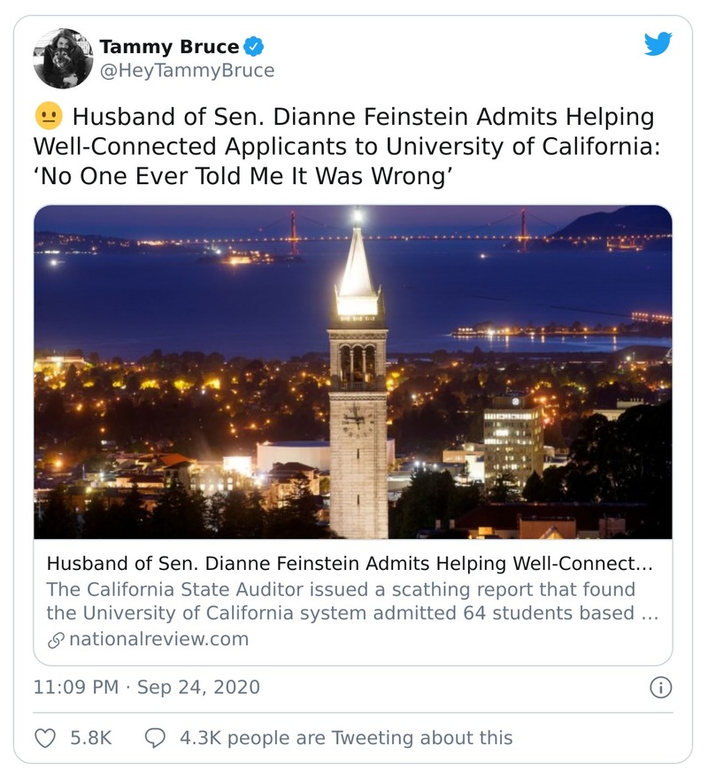Image resolution: width=708 pixels, height=777 pixels.
Task: Click the reply speech bubble icon
Action: pyautogui.click(x=155, y=736)
